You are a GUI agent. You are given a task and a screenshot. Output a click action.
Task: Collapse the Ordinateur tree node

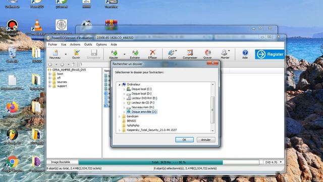click(120, 84)
